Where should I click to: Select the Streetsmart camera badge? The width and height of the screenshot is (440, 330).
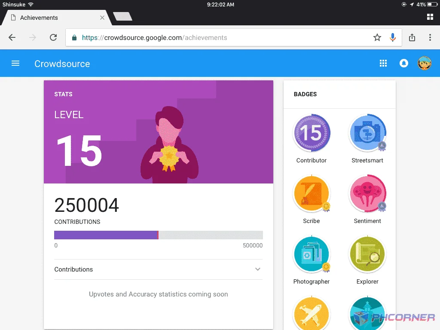point(367,133)
